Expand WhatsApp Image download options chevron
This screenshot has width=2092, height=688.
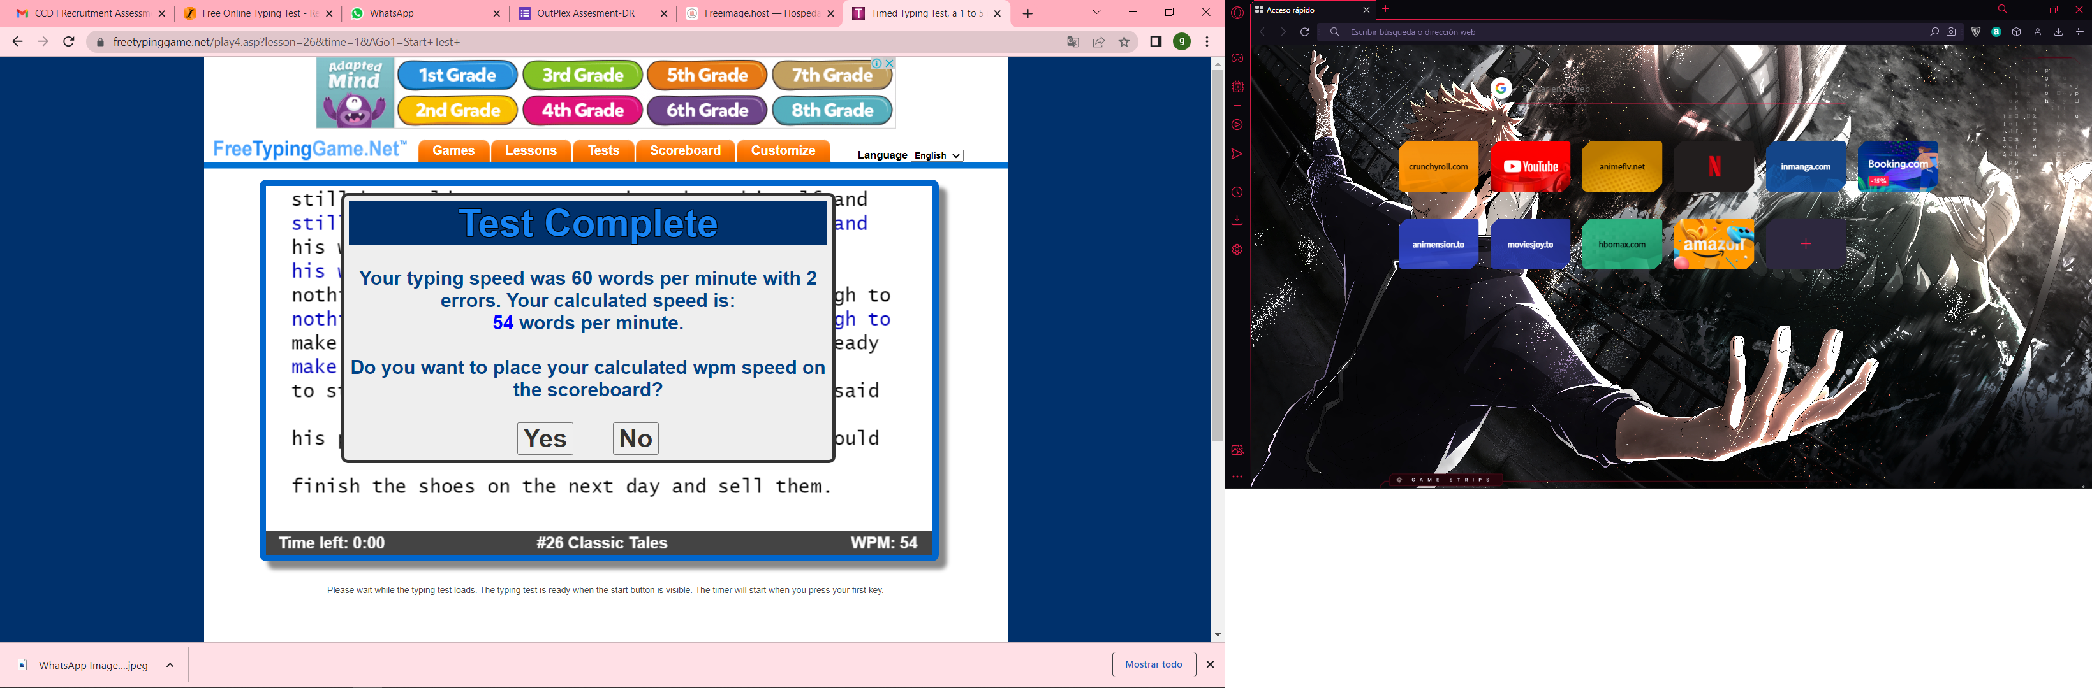pos(170,665)
